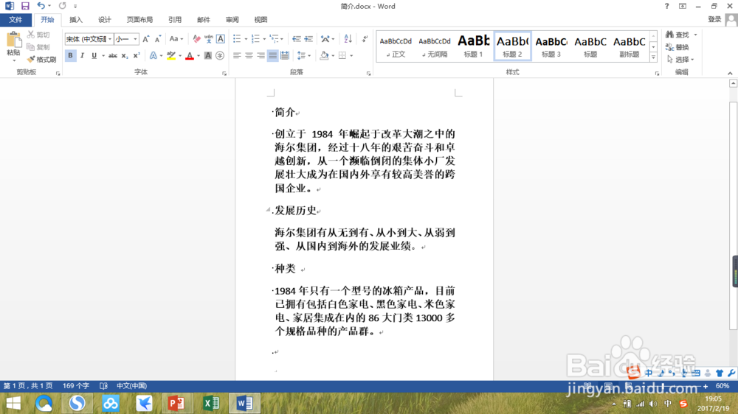Screen dimensions: 738x414
Task: Switch to the 引用 References tab
Action: click(175, 20)
